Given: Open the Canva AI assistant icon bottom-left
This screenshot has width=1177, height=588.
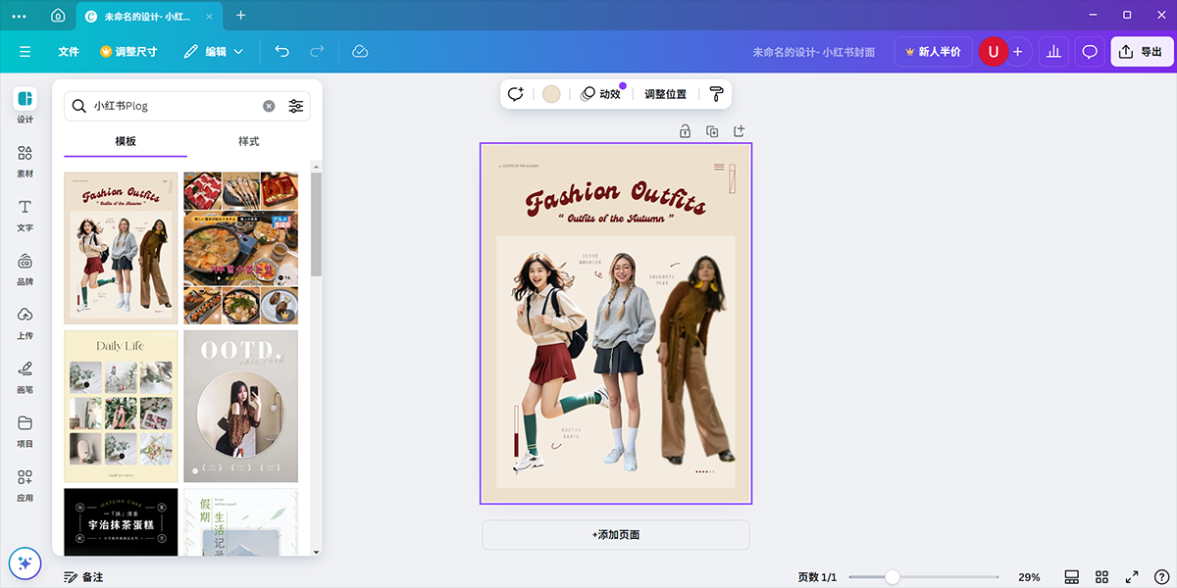Looking at the screenshot, I should point(25,563).
